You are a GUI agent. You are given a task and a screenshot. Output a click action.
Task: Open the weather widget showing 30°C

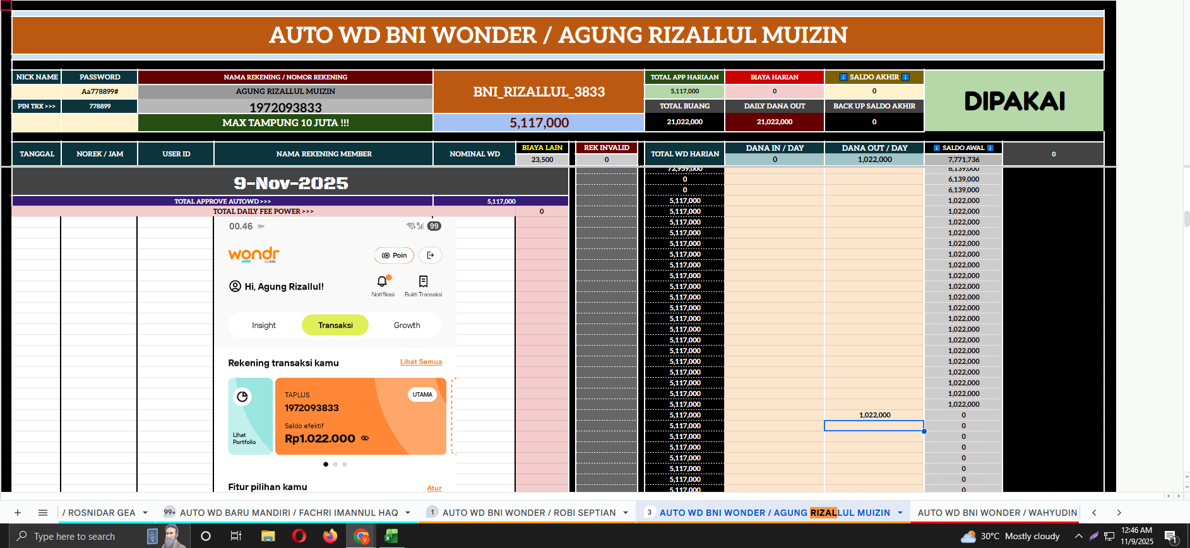click(1010, 536)
